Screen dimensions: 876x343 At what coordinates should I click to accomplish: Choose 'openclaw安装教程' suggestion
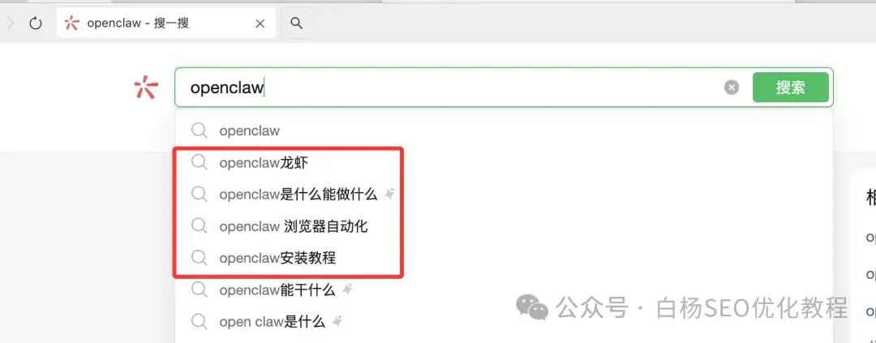tap(504, 259)
